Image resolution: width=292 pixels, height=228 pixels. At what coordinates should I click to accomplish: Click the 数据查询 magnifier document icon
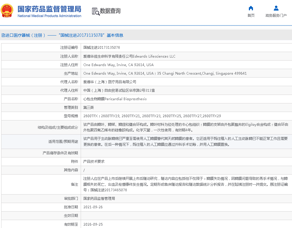(95, 11)
